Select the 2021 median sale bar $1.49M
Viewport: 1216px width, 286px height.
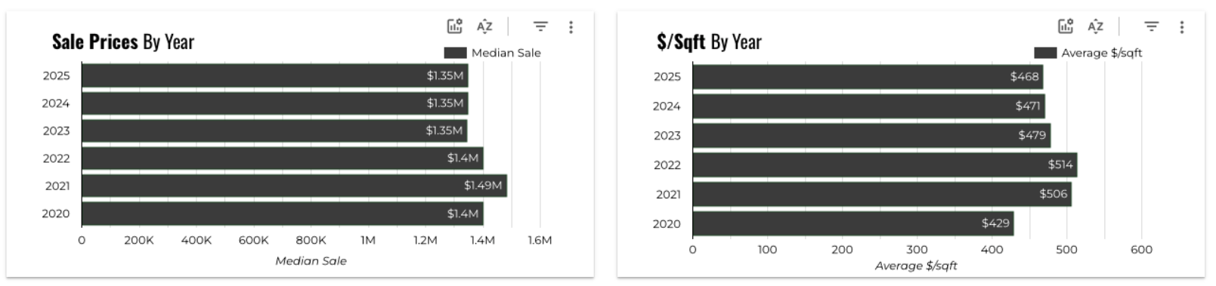[294, 186]
